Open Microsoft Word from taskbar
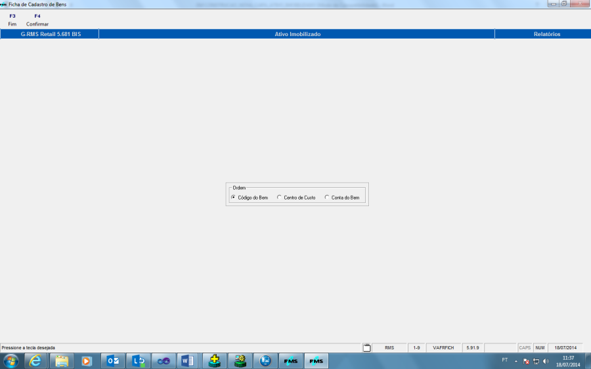Screen dimensions: 591x369 pyautogui.click(x=188, y=361)
